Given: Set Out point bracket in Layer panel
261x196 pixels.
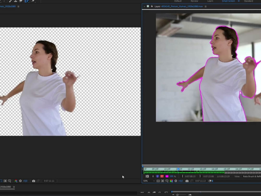Looking at the screenshot, I should tap(200, 176).
